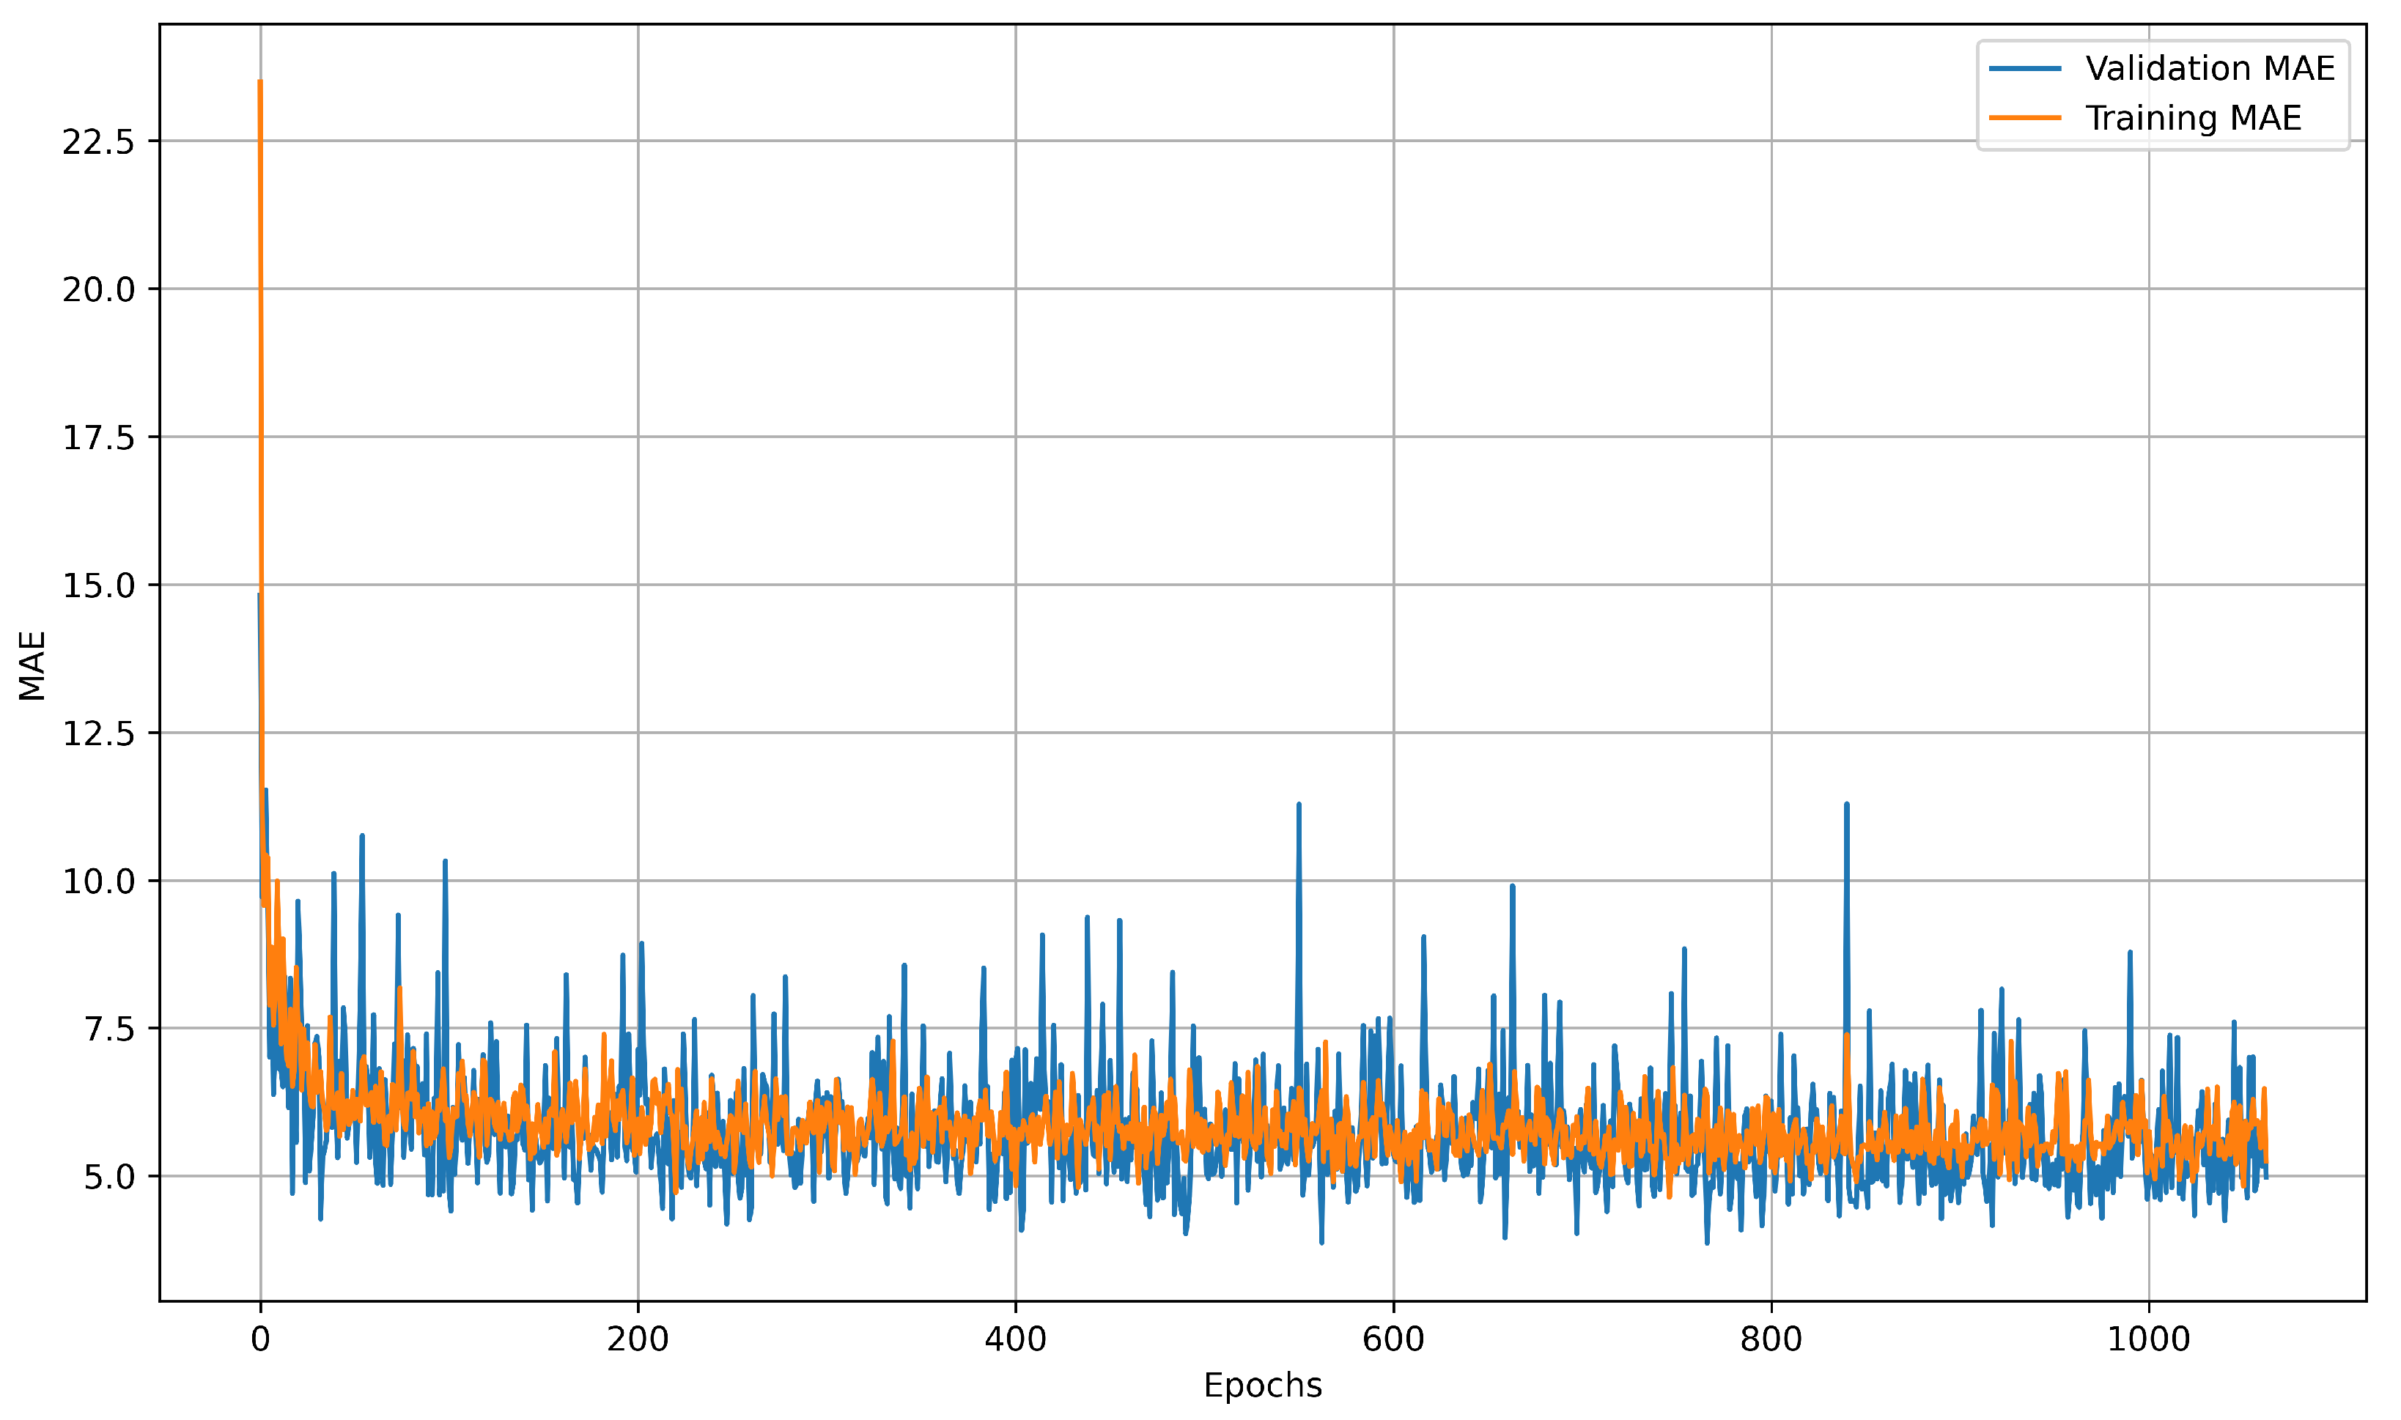Image resolution: width=2401 pixels, height=1420 pixels.
Task: Click the 22.5 y-axis tick label
Action: pos(98,141)
